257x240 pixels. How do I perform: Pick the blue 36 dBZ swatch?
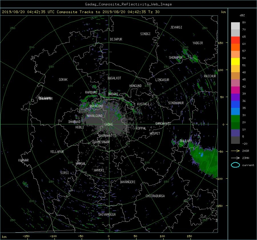coord(235,104)
